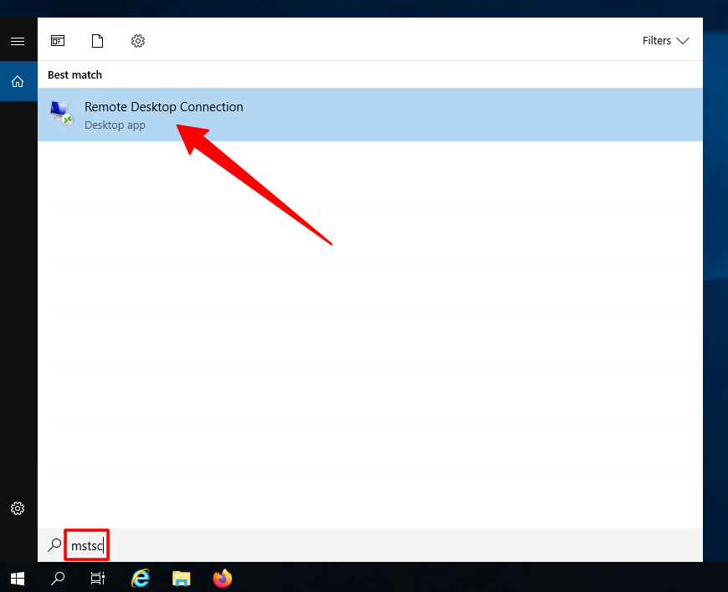Image resolution: width=728 pixels, height=592 pixels.
Task: Filter results by Documents icon
Action: (x=98, y=41)
